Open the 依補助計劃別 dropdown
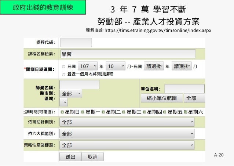This screenshot has width=234, height=166. point(127,122)
